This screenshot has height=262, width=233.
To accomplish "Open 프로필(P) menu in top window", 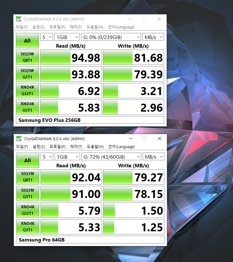I will pos(57,27).
